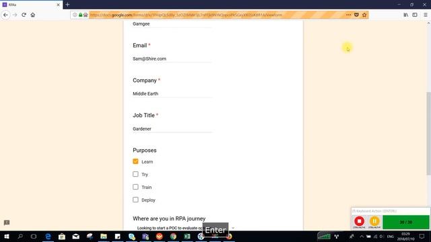The image size is (431, 242).
Task: Go back using the browser back arrow
Action: [6, 15]
